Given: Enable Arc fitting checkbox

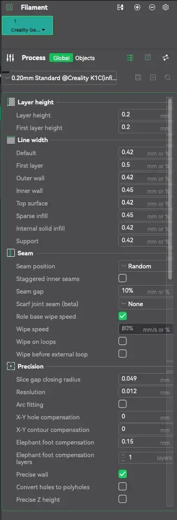Looking at the screenshot, I should 122,404.
